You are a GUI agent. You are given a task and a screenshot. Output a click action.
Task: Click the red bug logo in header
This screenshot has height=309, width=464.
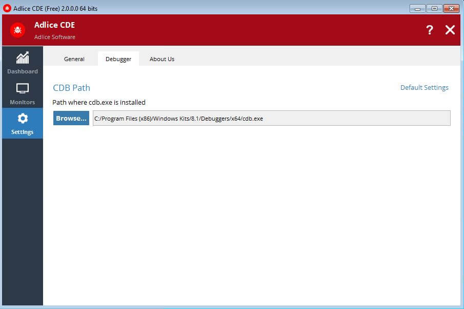tap(17, 30)
